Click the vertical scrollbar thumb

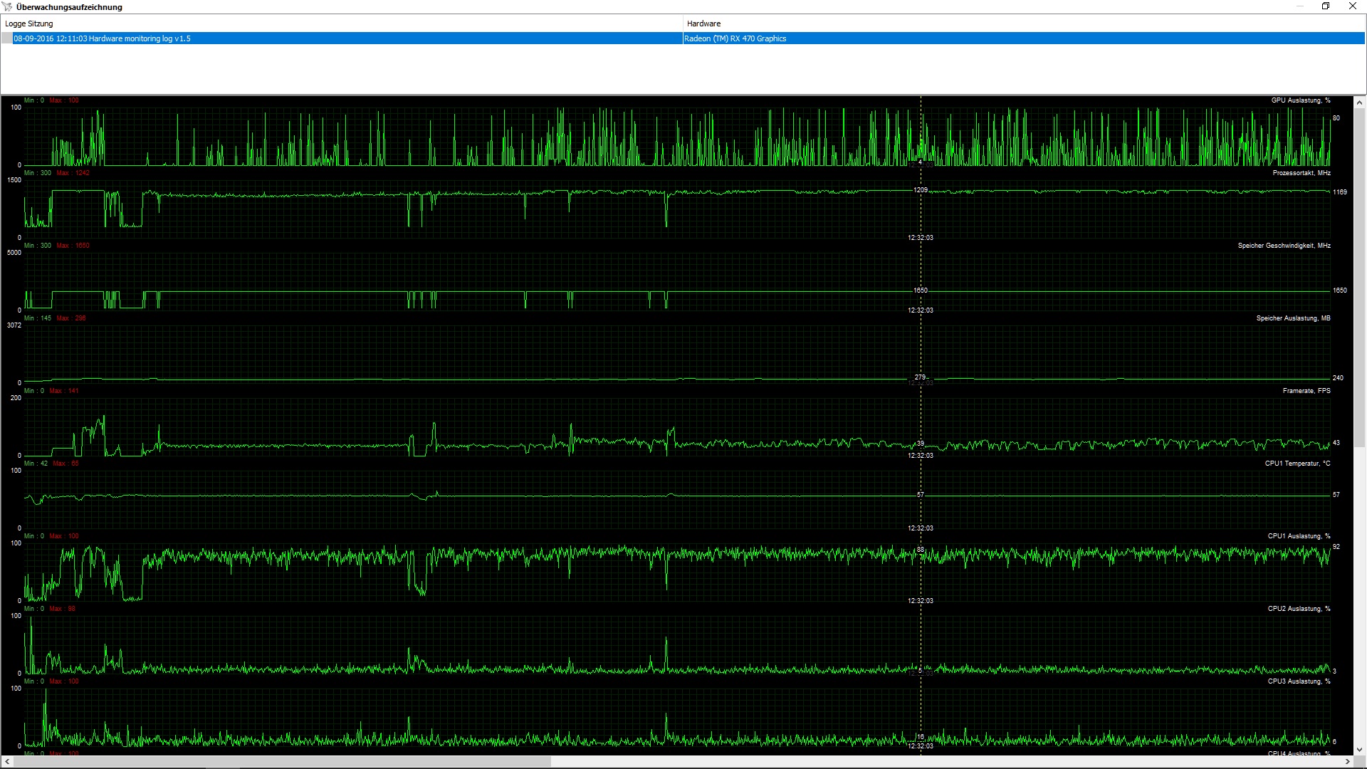pos(1359,278)
